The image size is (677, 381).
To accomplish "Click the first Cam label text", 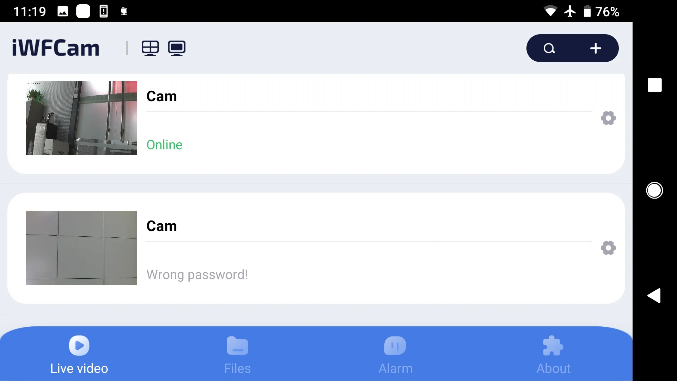I will tap(162, 96).
